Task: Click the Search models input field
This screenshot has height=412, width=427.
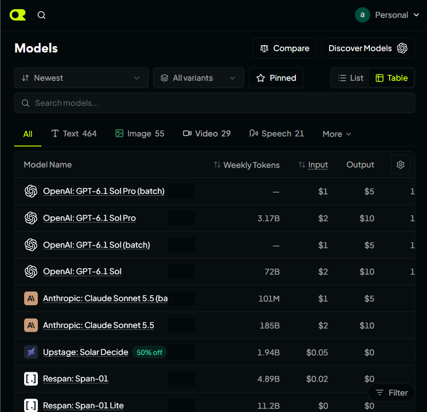Action: pos(215,103)
